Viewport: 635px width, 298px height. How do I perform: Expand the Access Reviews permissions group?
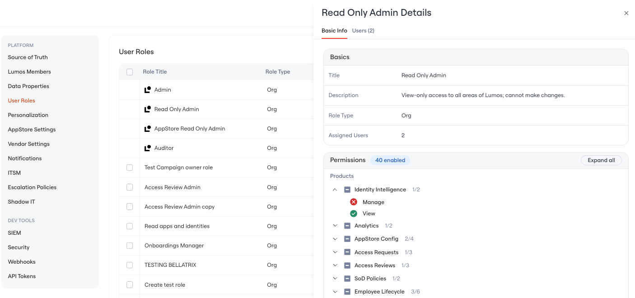tap(335, 265)
